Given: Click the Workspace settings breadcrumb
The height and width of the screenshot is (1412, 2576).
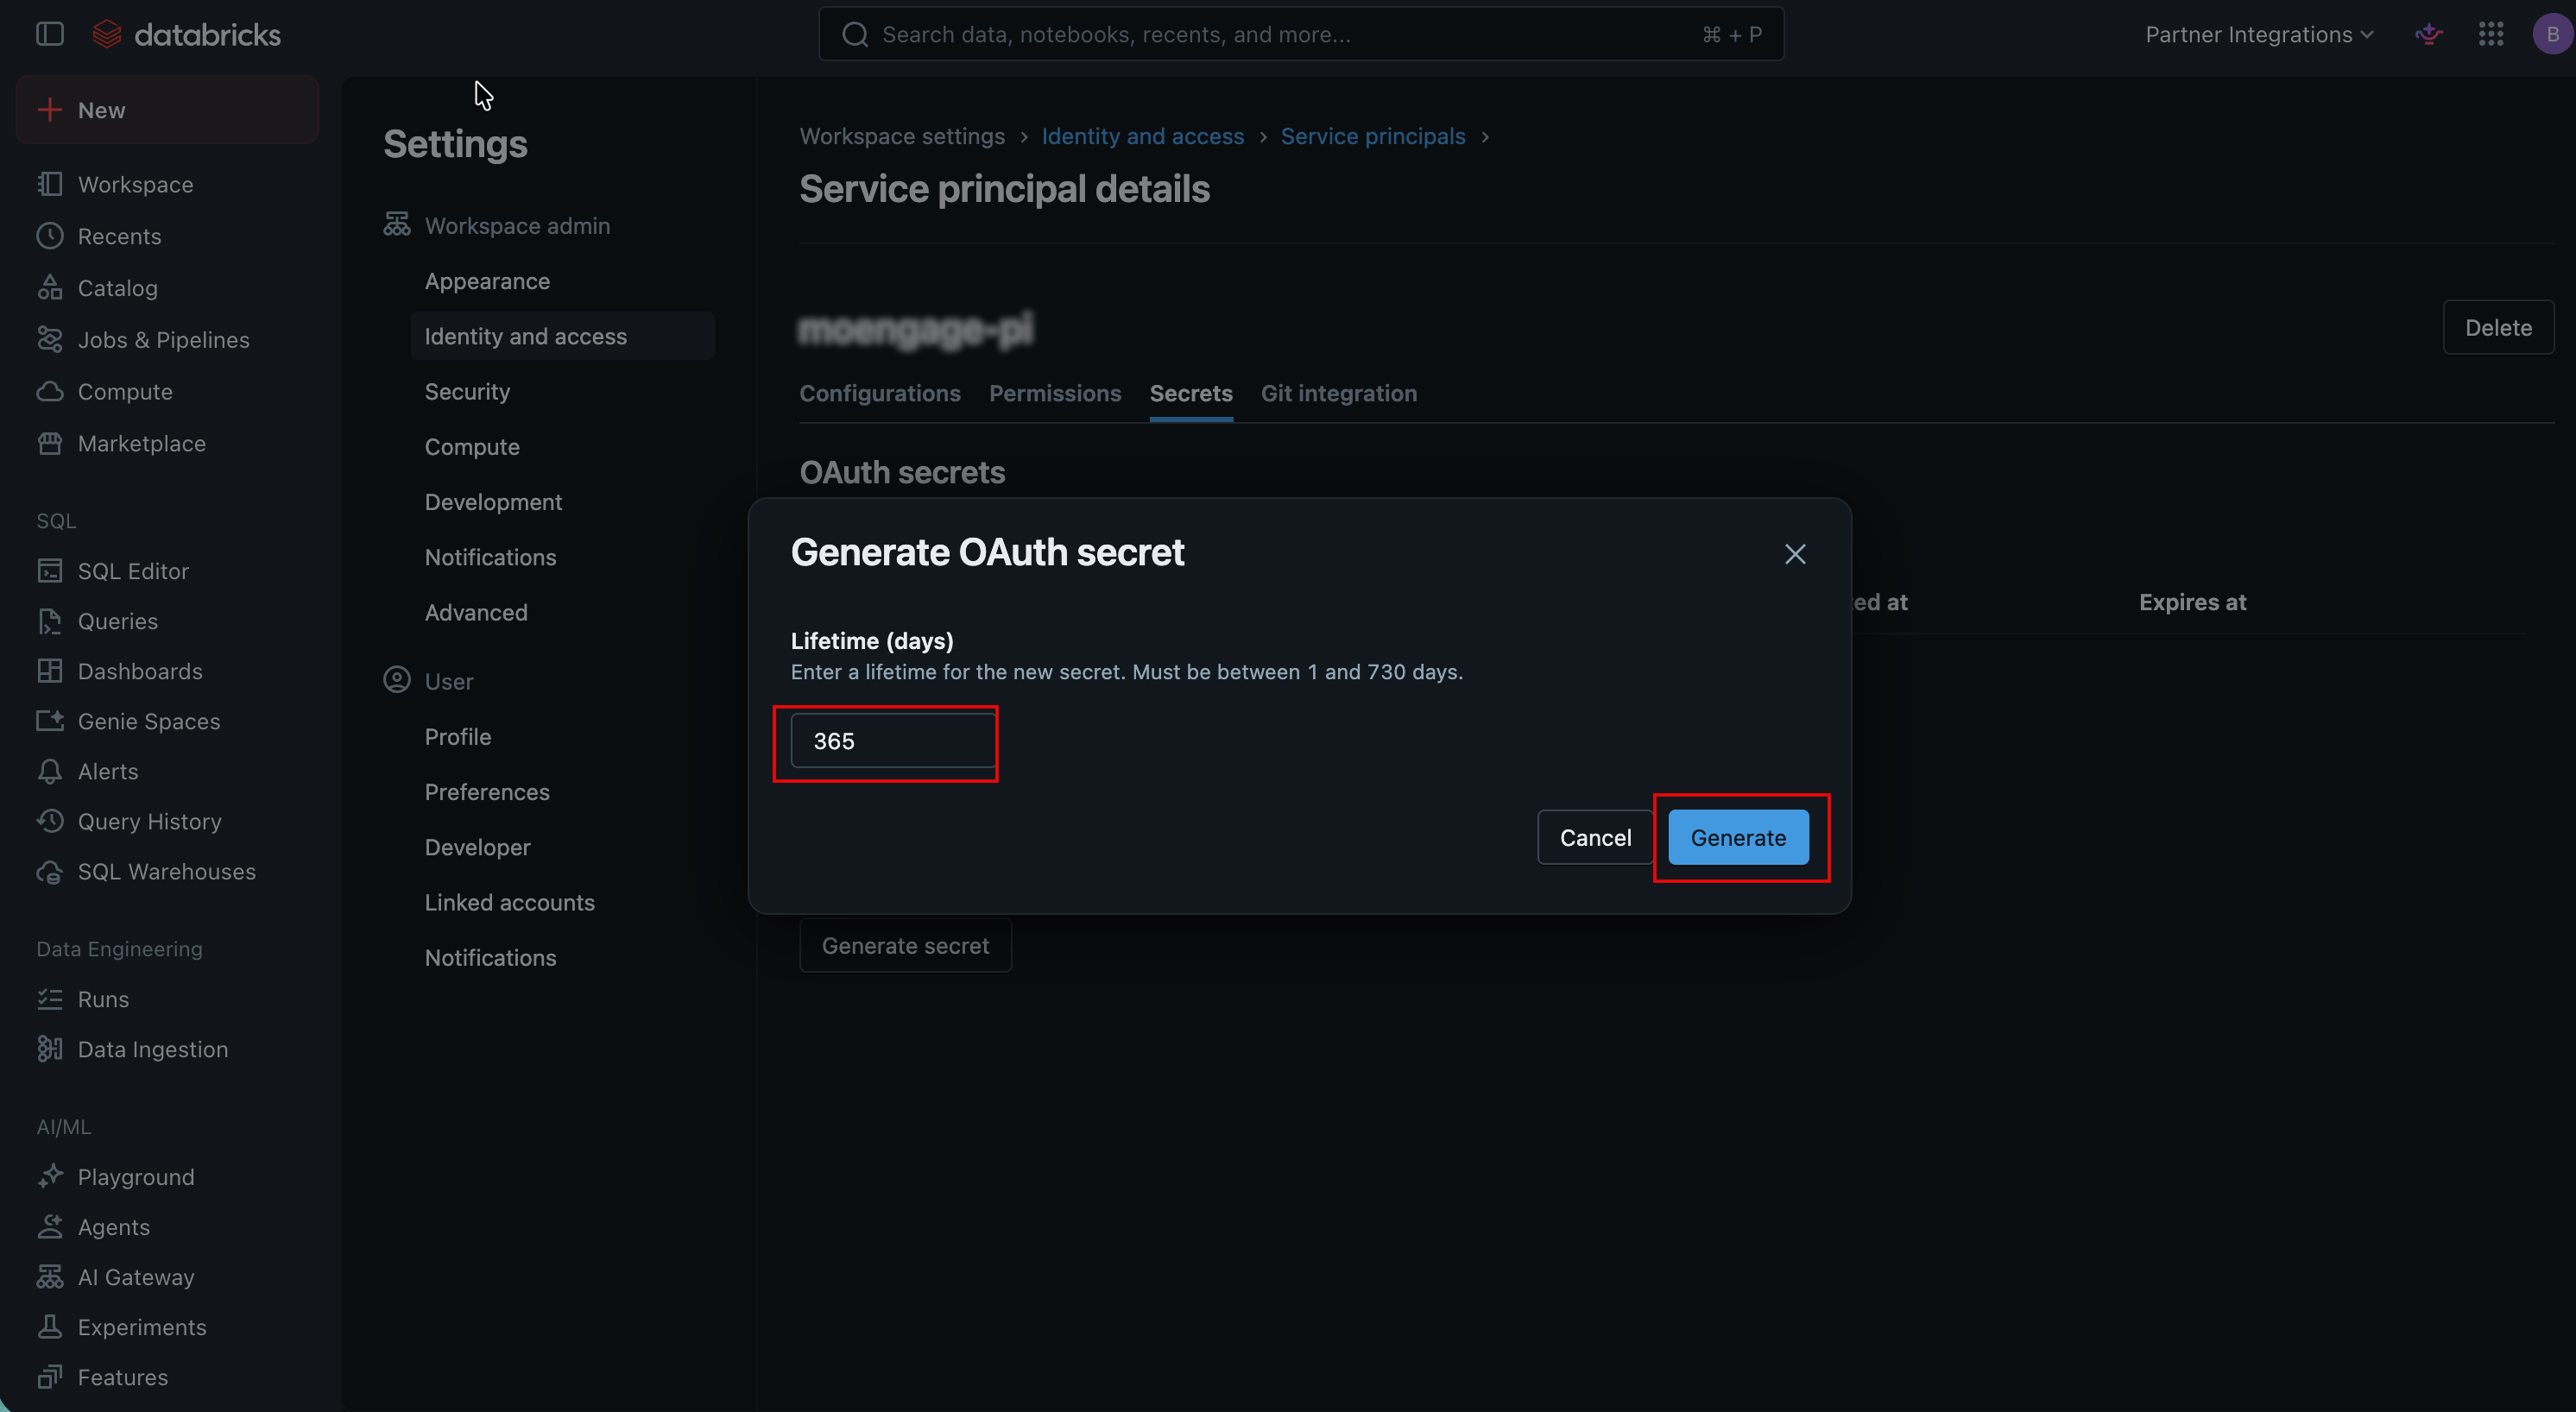Looking at the screenshot, I should (902, 136).
